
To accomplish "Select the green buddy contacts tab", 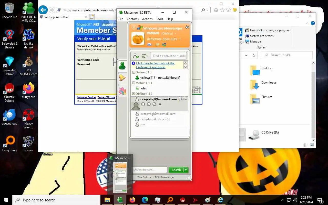I will pos(122,66).
